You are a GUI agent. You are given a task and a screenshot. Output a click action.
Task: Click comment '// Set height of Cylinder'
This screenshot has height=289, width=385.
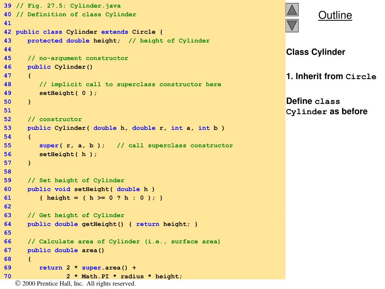[x=76, y=180]
